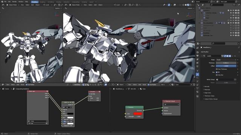241x135 pixels.
Task: Open the Edit menu
Action: (x=9, y=1)
